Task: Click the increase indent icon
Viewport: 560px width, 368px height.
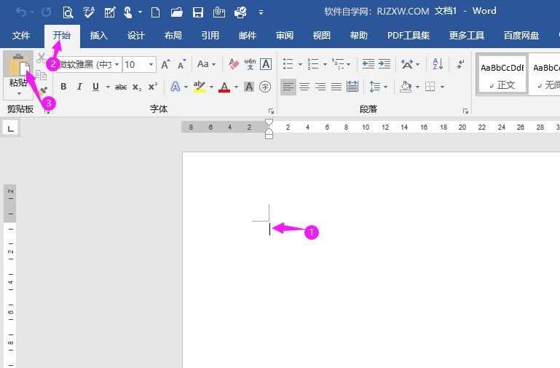Action: tap(384, 64)
